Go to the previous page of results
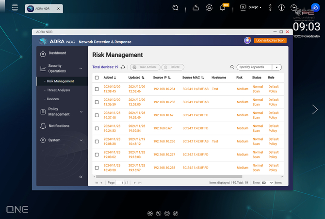This screenshot has width=325, height=219. pyautogui.click(x=101, y=183)
